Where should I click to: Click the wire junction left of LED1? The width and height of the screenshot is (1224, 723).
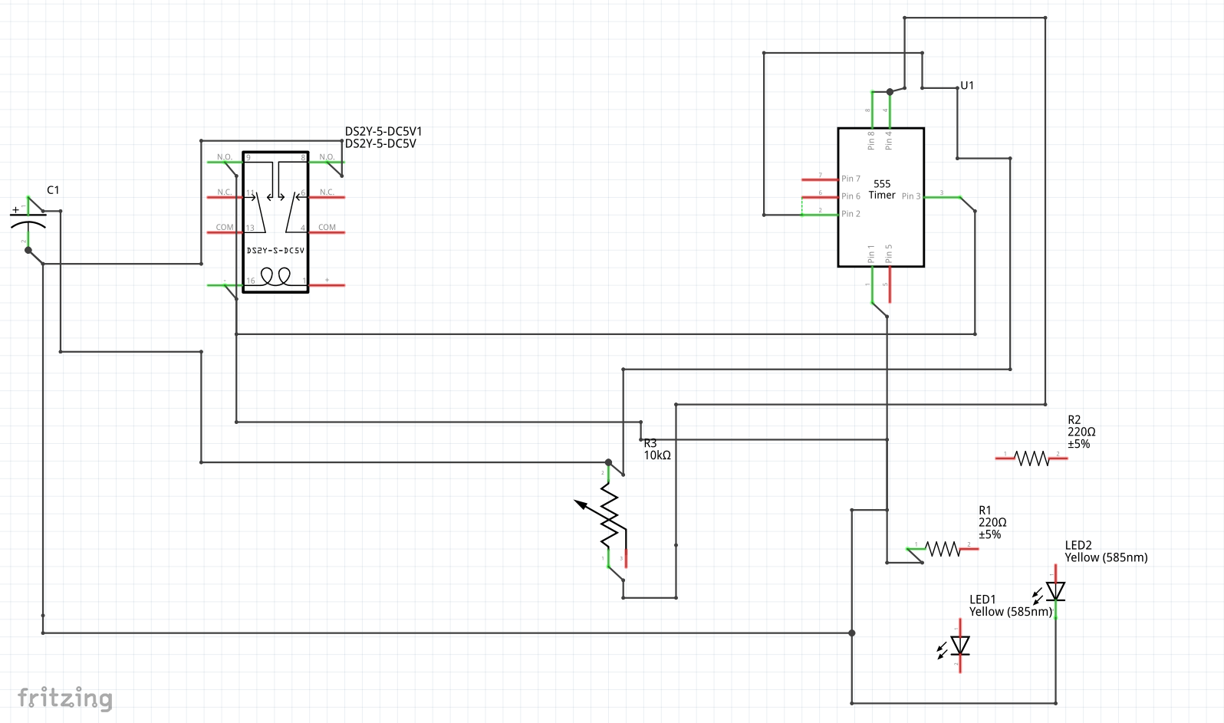(852, 633)
